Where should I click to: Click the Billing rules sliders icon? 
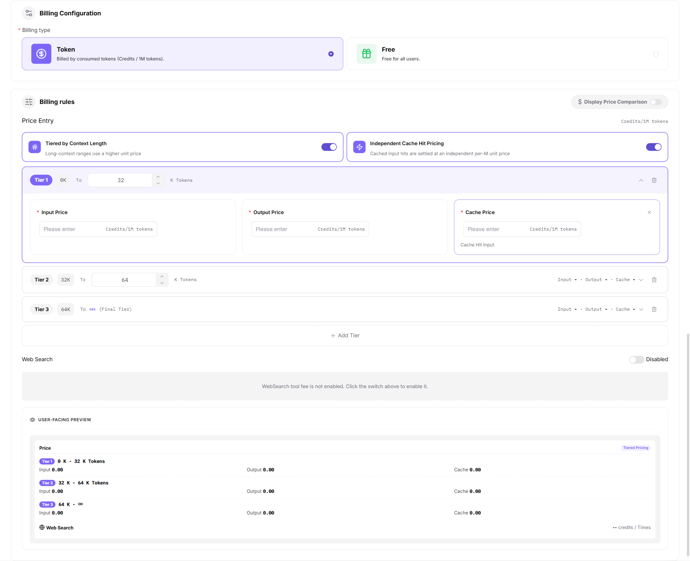click(x=29, y=102)
